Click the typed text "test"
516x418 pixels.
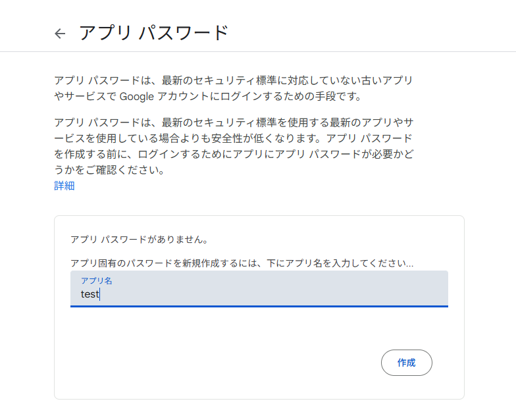click(90, 294)
